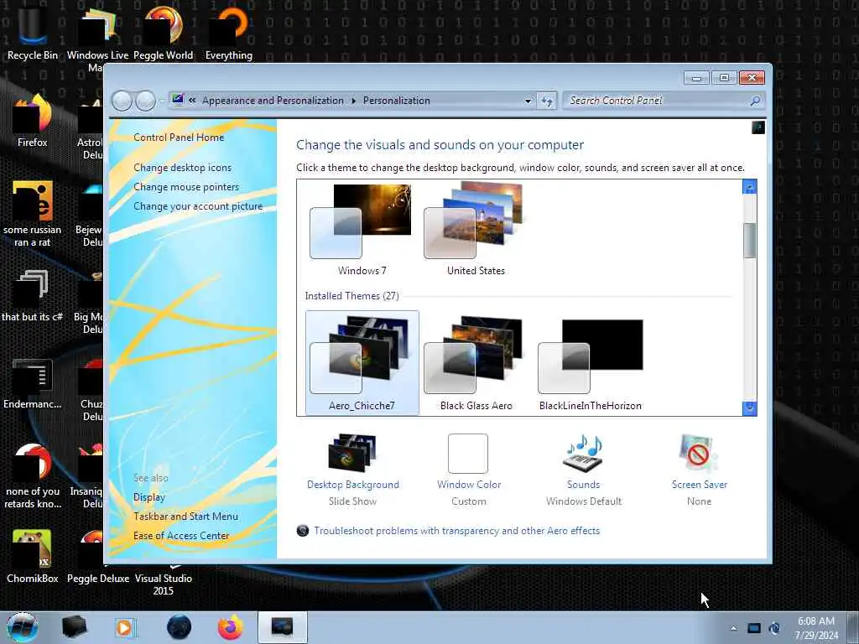Select the 'that but its c#' desktop icon
The width and height of the screenshot is (859, 644).
(33, 296)
